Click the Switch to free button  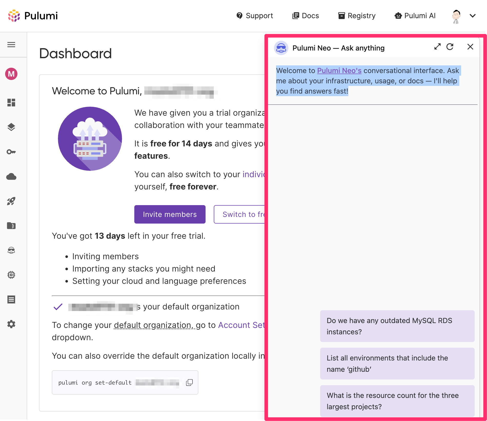pos(239,214)
